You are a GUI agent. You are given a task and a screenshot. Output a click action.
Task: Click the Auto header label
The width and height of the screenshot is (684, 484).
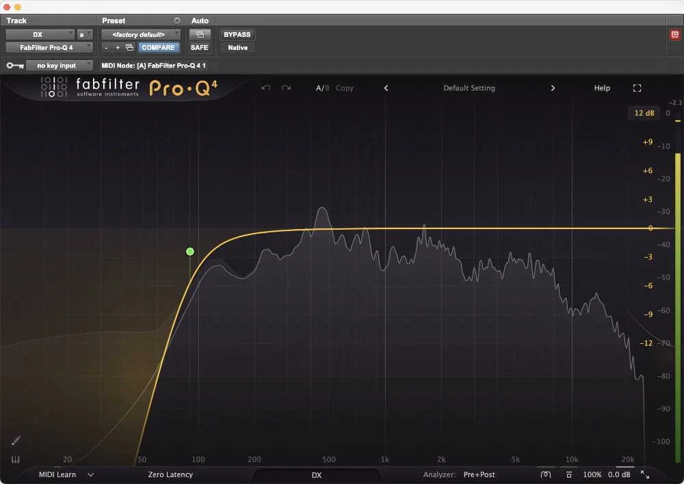click(200, 21)
